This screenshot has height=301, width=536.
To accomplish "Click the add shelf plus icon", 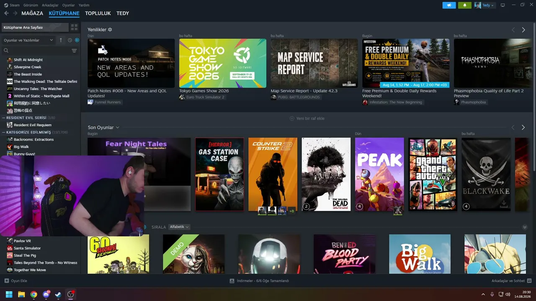I will [292, 118].
